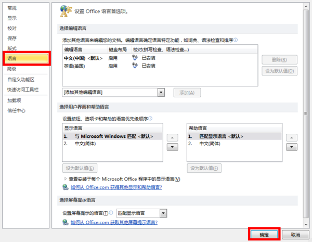This screenshot has width=312, height=242.
Task: Click info icon beside 语言优先级顺序 text
Action: pyautogui.click(x=150, y=118)
